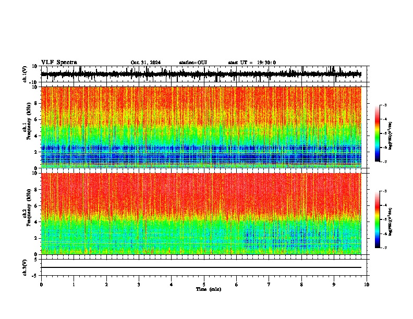Click the time axis tick '10'
Viewport: 413px width, 319px height.
tap(367, 285)
